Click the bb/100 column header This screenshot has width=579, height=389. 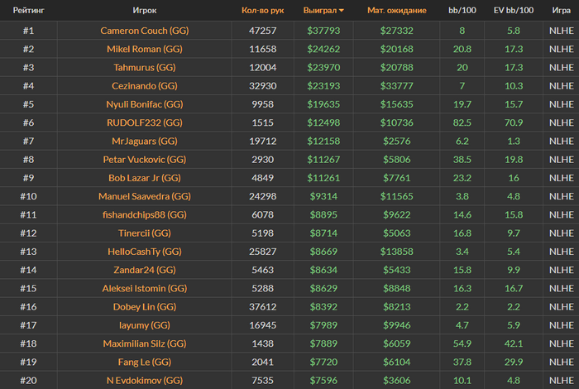click(x=462, y=10)
